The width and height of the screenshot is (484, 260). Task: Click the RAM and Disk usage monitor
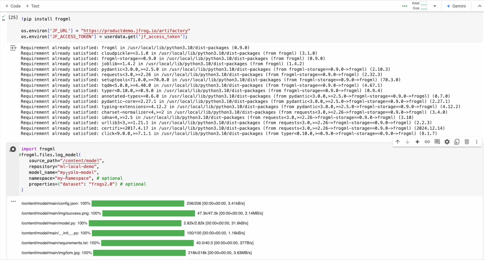click(x=419, y=6)
